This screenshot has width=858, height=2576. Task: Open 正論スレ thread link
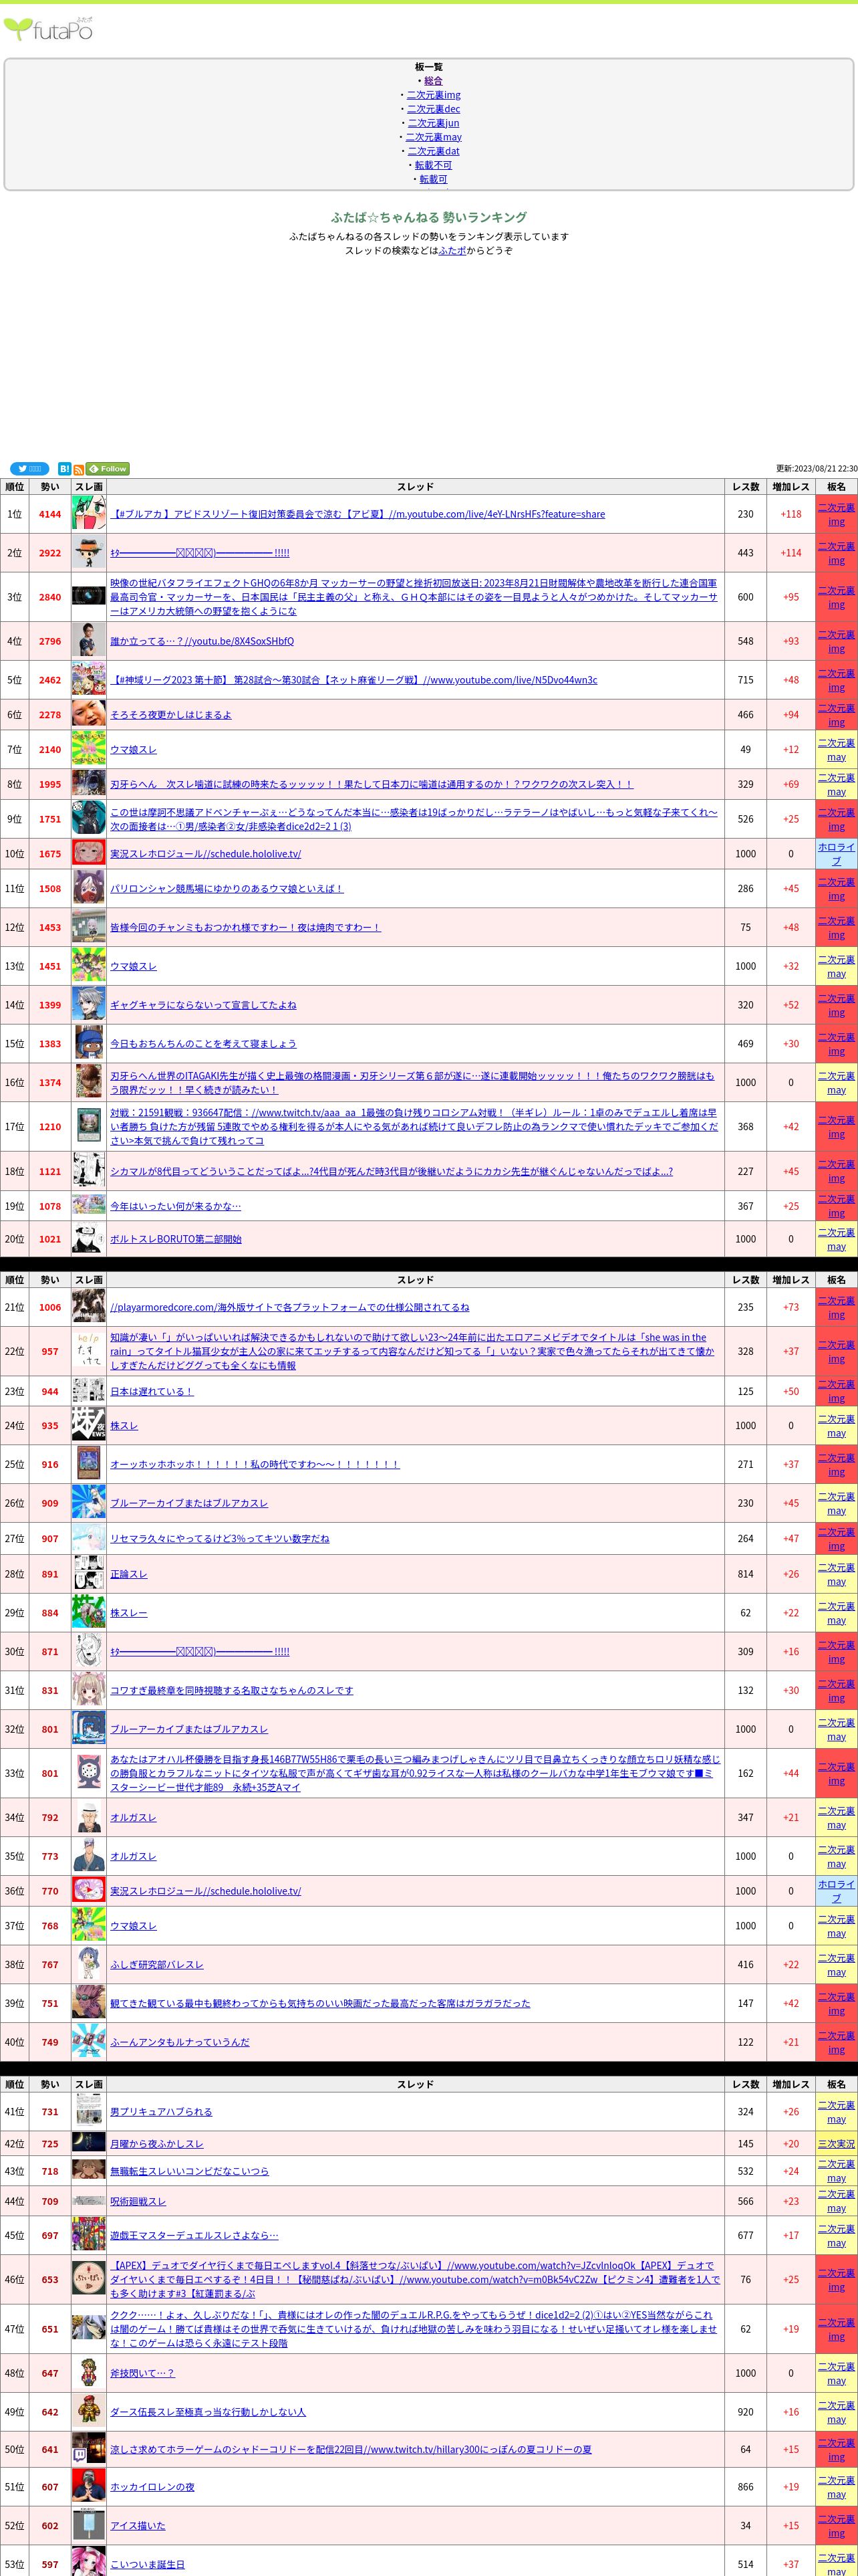[x=129, y=1573]
